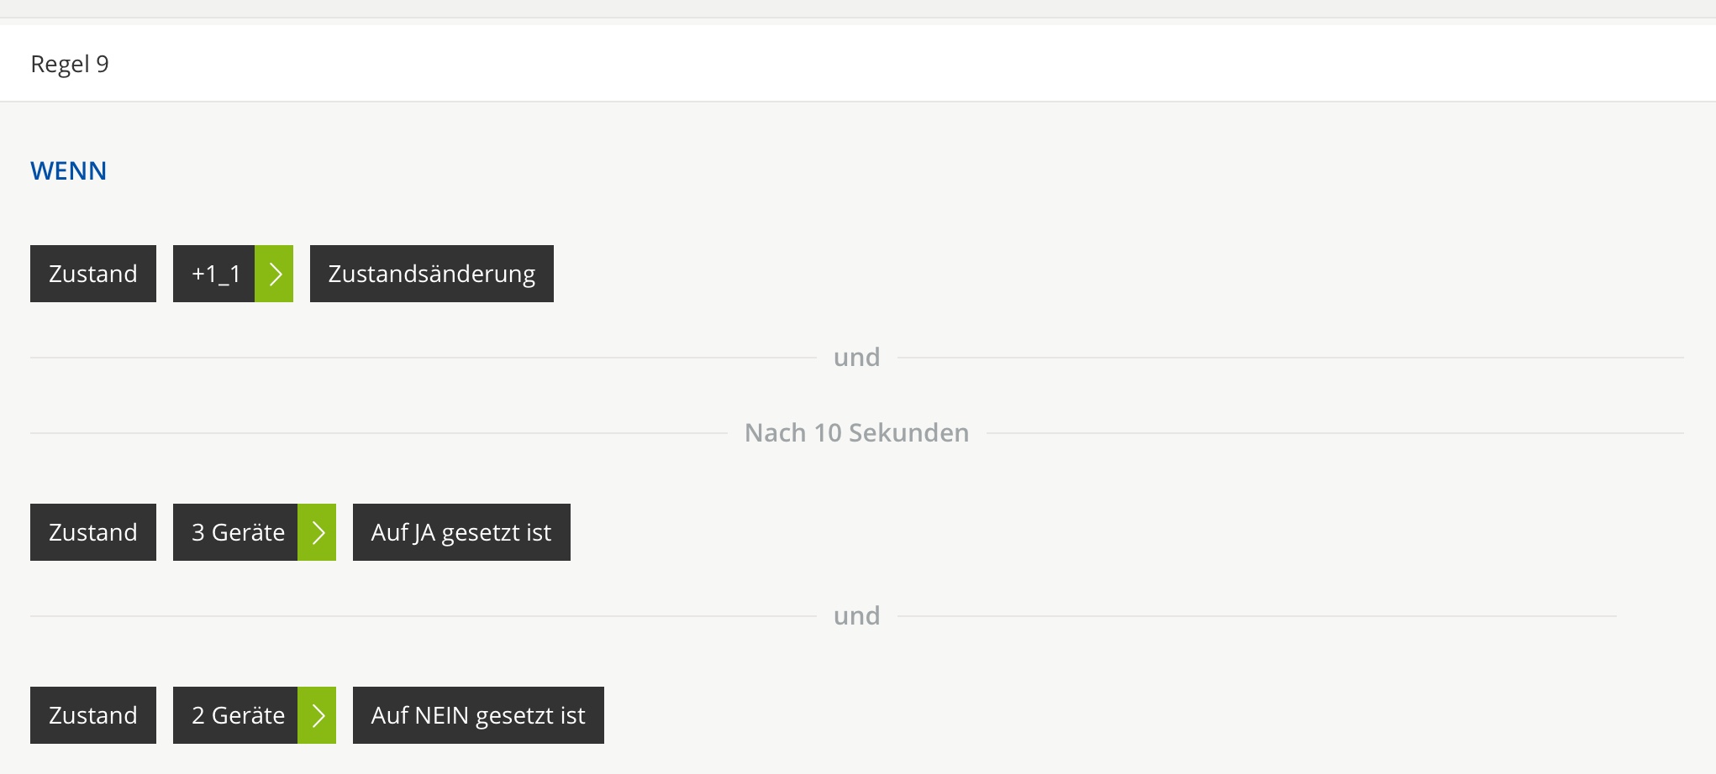This screenshot has width=1716, height=774.
Task: Click divider line right of 'Nach 10 Sekunden'
Action: pyautogui.click(x=1336, y=433)
